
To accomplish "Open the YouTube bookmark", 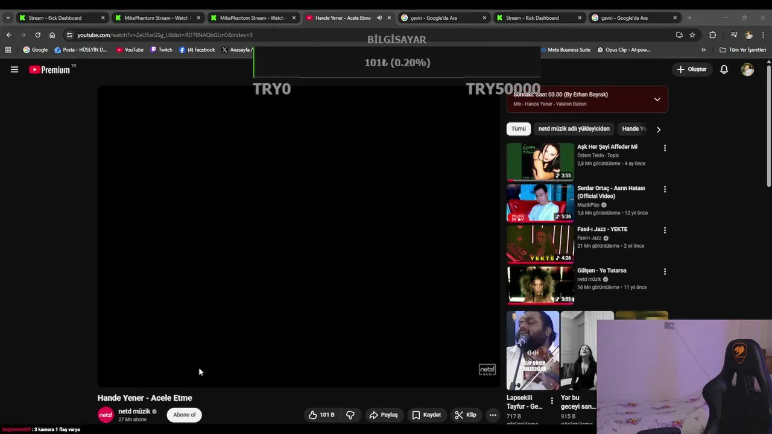I will [130, 50].
